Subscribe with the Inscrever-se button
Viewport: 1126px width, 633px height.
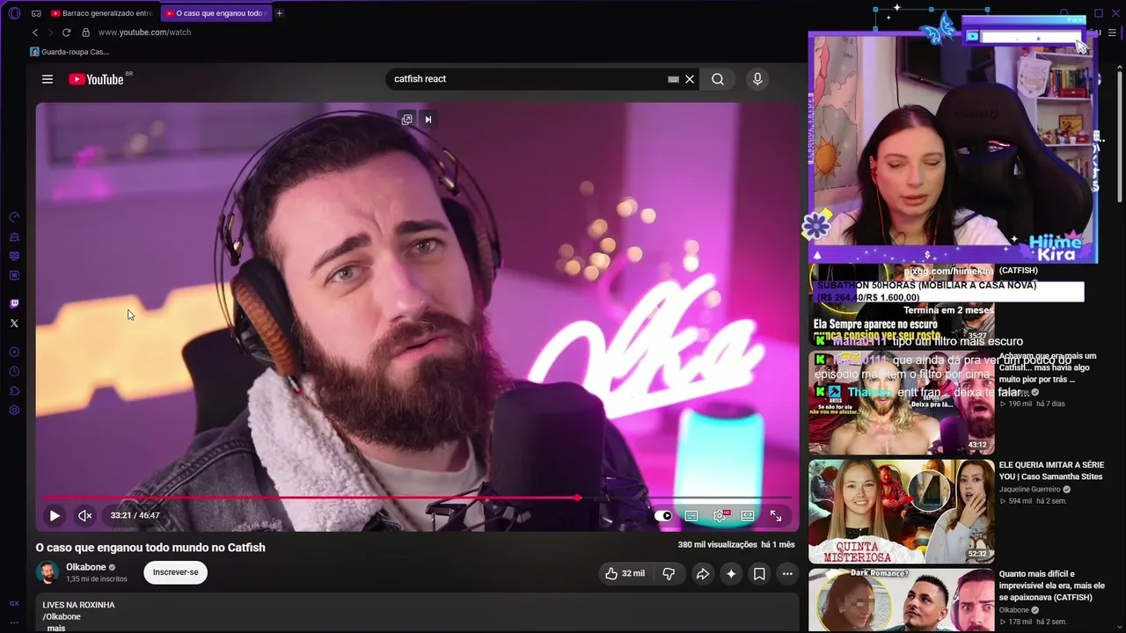pos(176,572)
